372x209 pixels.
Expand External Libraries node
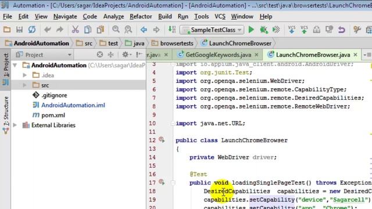[15, 125]
